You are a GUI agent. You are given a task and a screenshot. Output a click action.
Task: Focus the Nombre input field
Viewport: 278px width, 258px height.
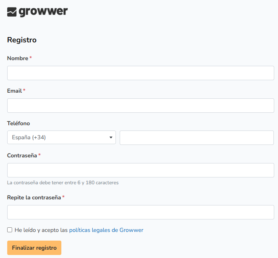[x=141, y=73]
